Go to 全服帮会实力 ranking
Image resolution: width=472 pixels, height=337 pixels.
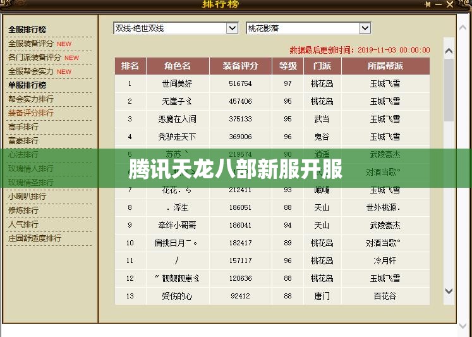click(30, 71)
